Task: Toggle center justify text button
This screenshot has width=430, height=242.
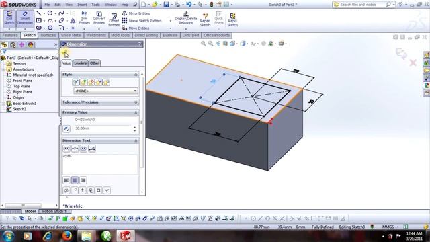Action: click(x=75, y=180)
